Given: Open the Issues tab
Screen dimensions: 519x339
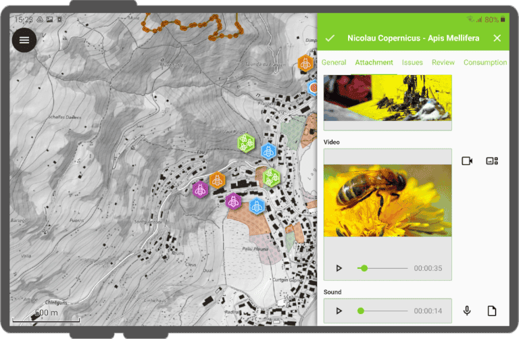Looking at the screenshot, I should pos(412,62).
